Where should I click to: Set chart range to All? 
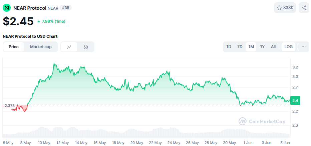(x=273, y=47)
